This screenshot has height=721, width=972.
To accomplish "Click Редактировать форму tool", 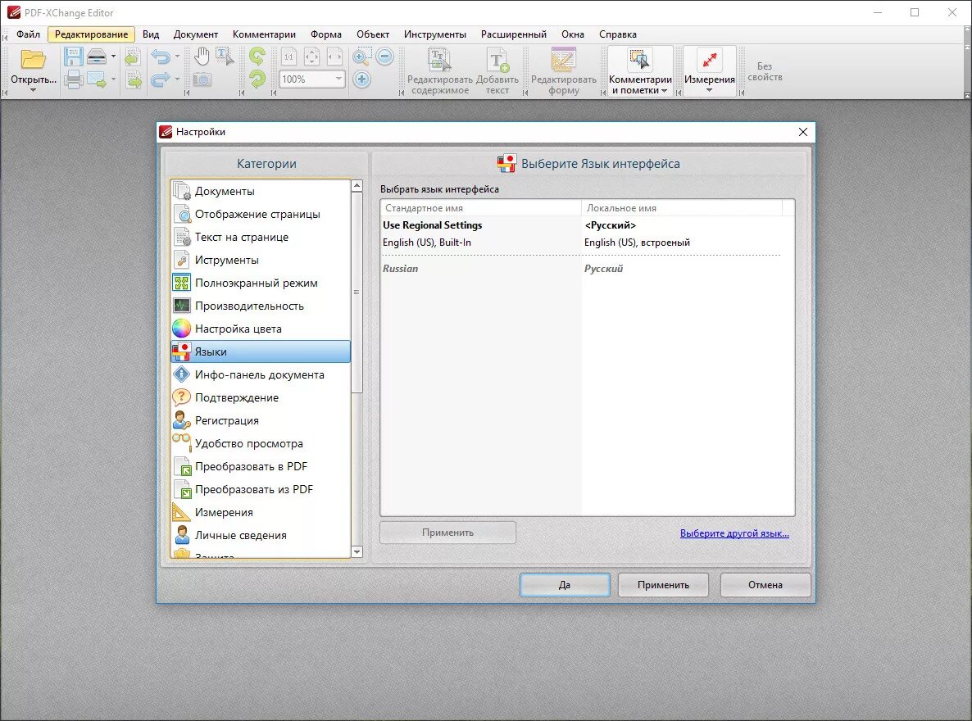I will 564,72.
